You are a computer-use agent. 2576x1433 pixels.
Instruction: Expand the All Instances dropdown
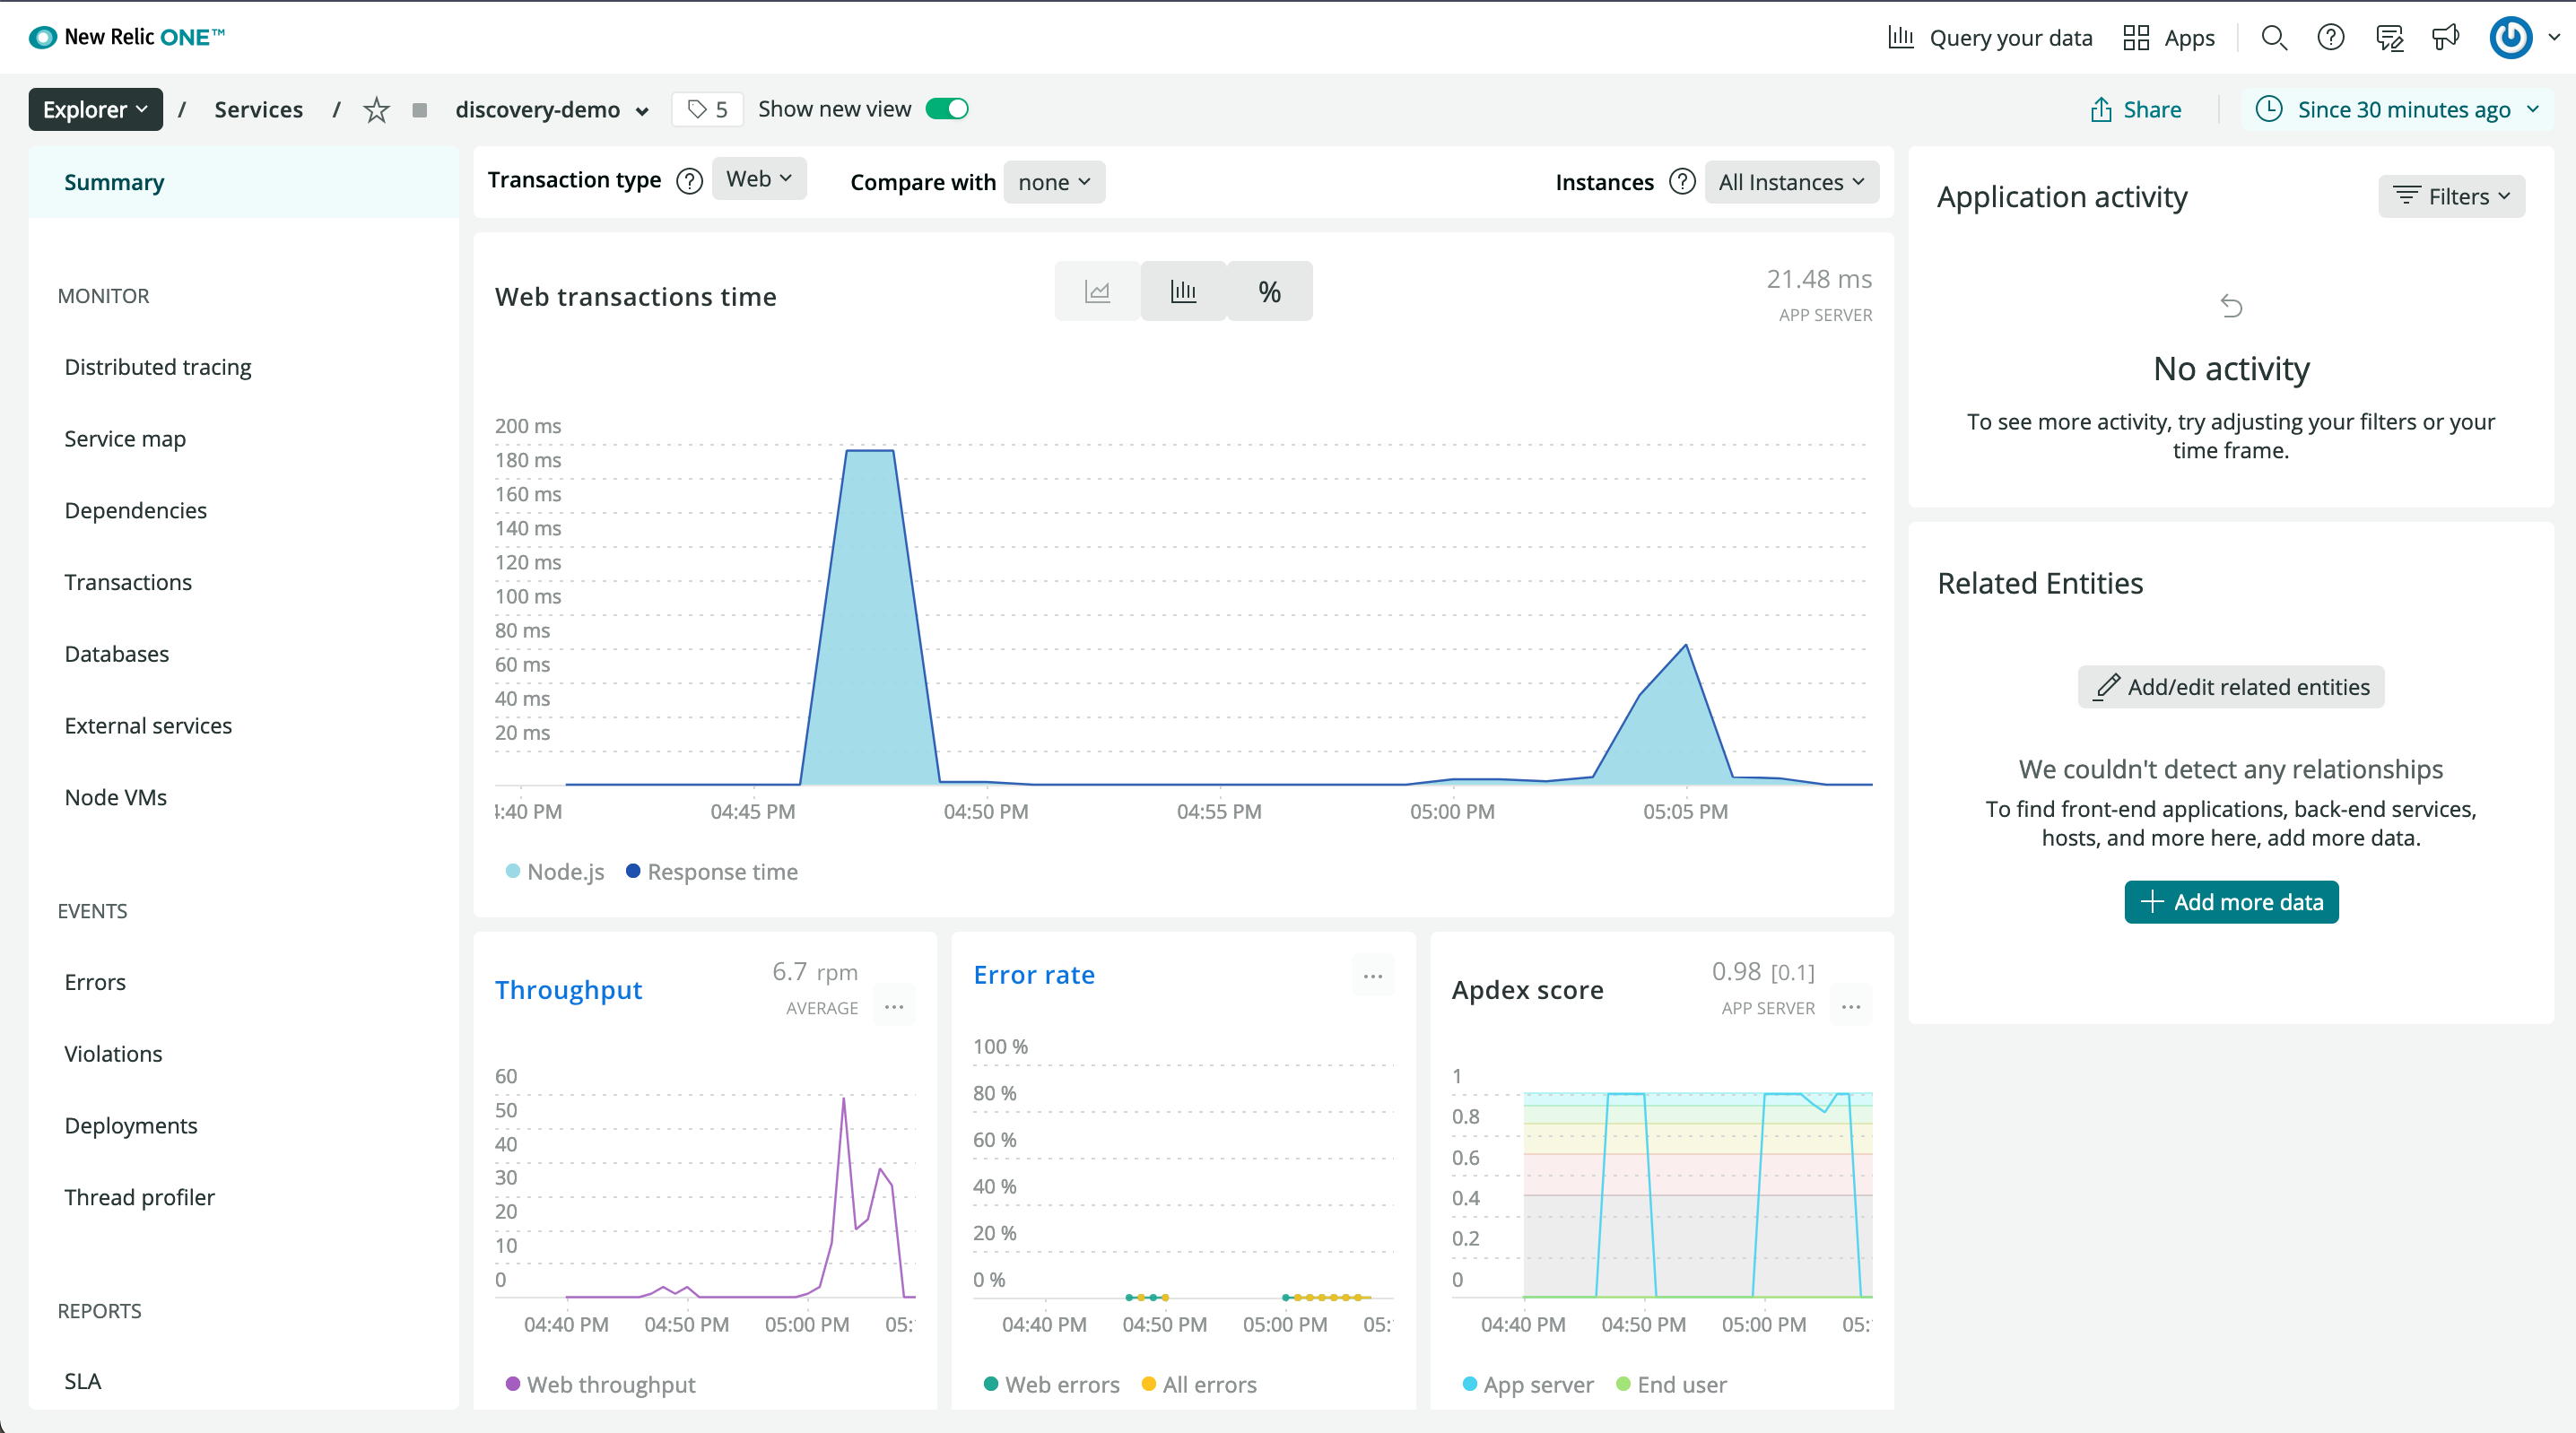coord(1790,183)
